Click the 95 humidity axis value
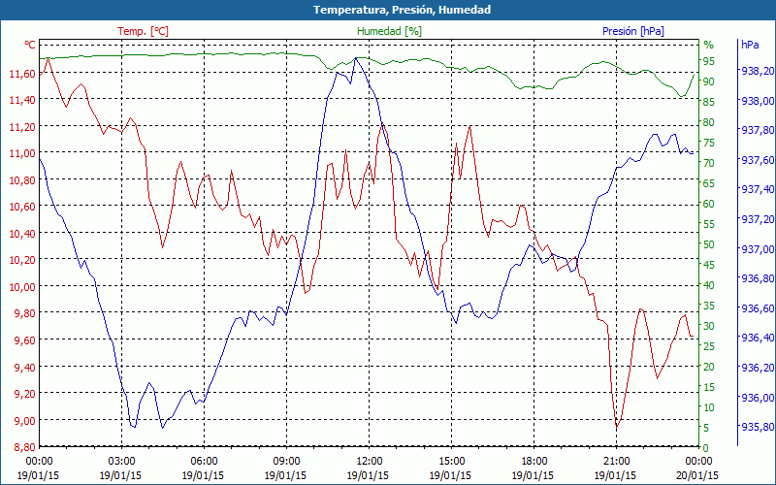Viewport: 776px width, 485px height. click(x=709, y=61)
